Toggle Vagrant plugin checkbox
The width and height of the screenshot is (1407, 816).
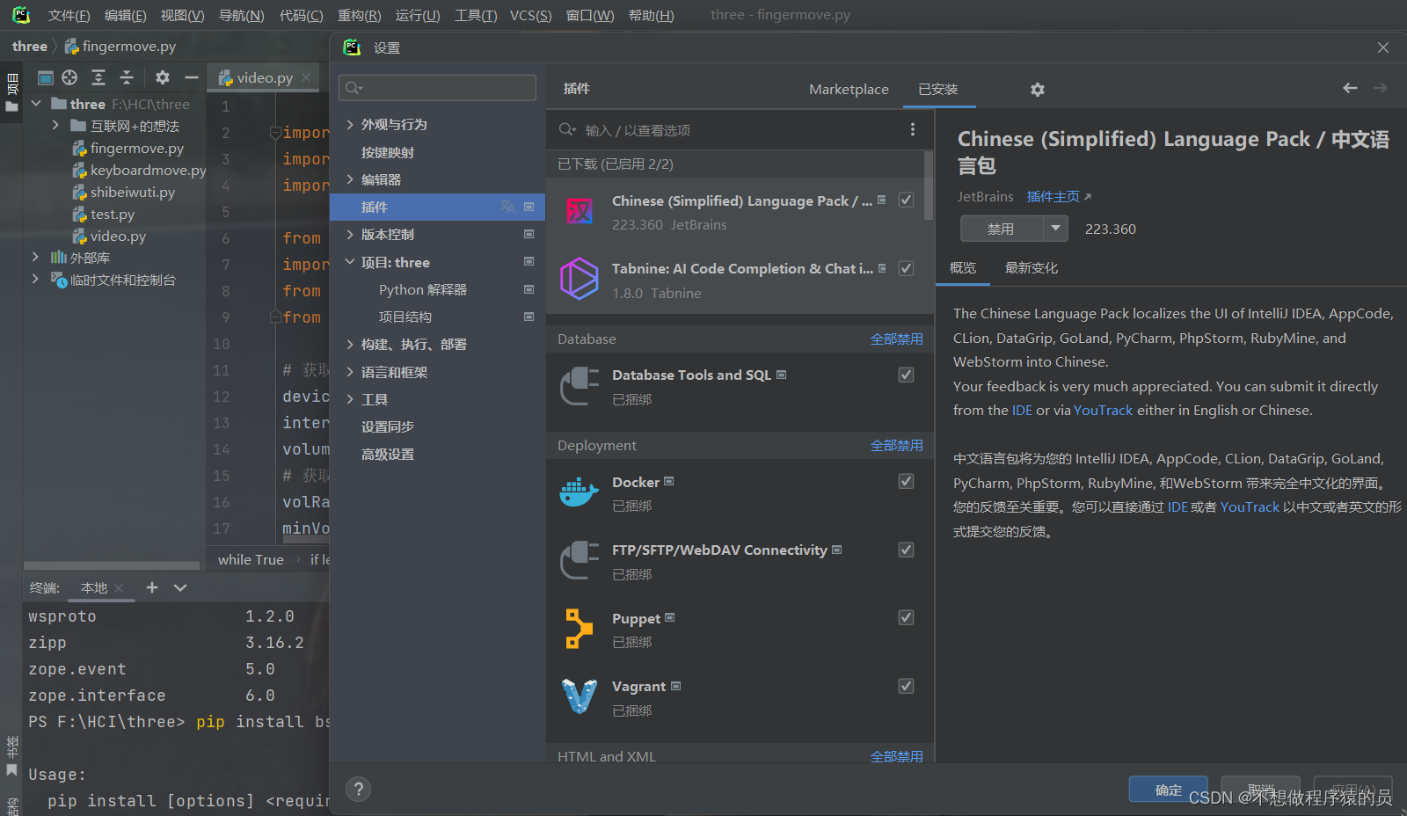tap(906, 686)
